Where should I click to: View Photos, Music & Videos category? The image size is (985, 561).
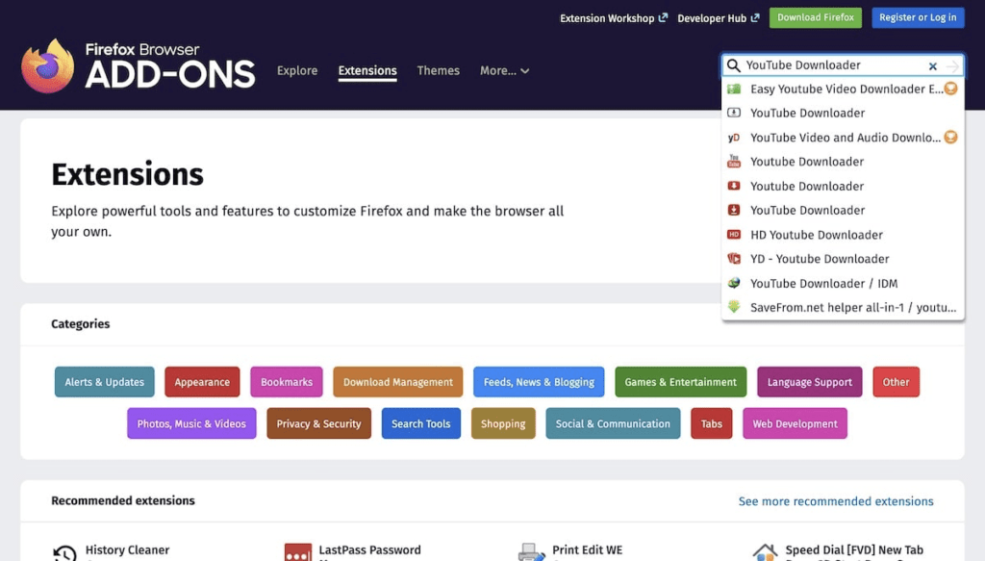coord(191,423)
